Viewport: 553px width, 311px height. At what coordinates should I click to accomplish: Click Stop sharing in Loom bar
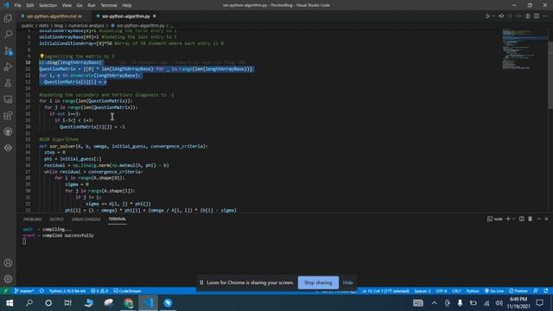pos(318,282)
